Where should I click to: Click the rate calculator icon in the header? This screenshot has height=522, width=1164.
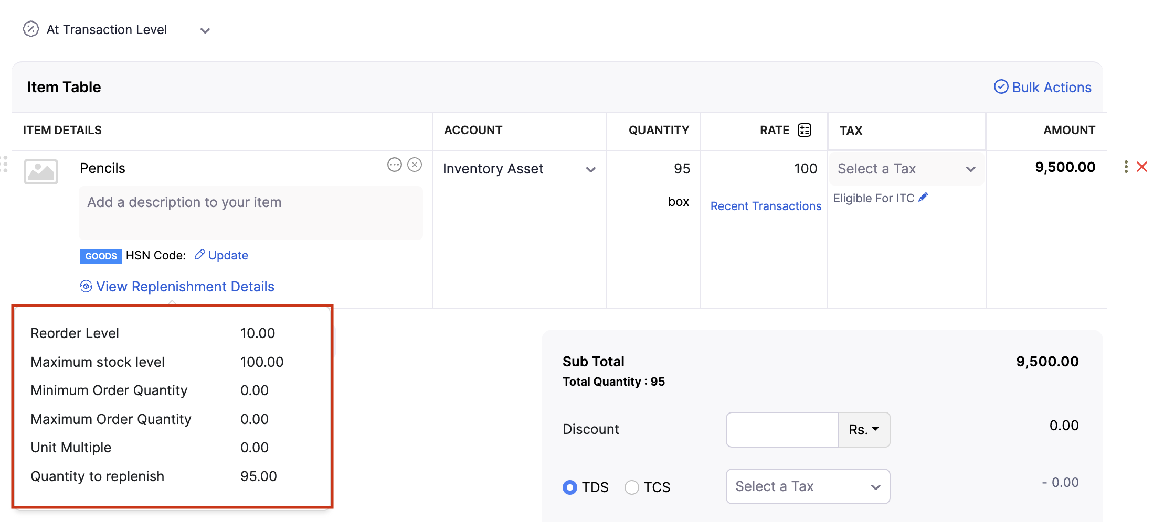(805, 130)
